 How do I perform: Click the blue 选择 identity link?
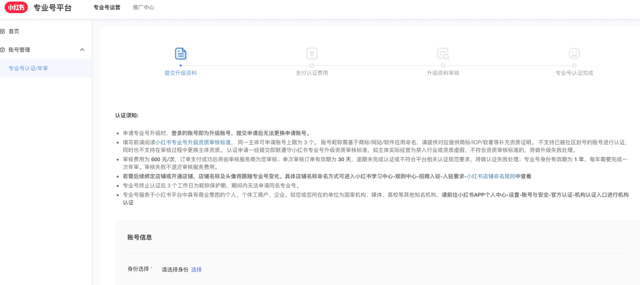[196, 270]
